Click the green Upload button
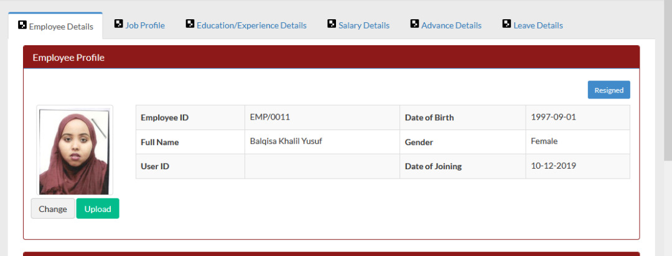The width and height of the screenshot is (672, 256). pyautogui.click(x=98, y=209)
